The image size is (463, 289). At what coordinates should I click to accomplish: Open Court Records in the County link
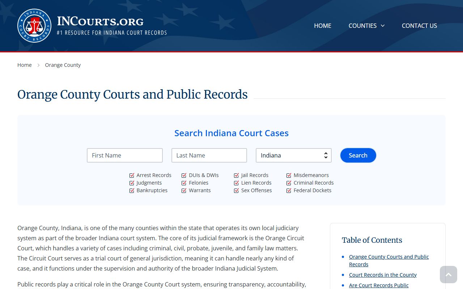(383, 275)
